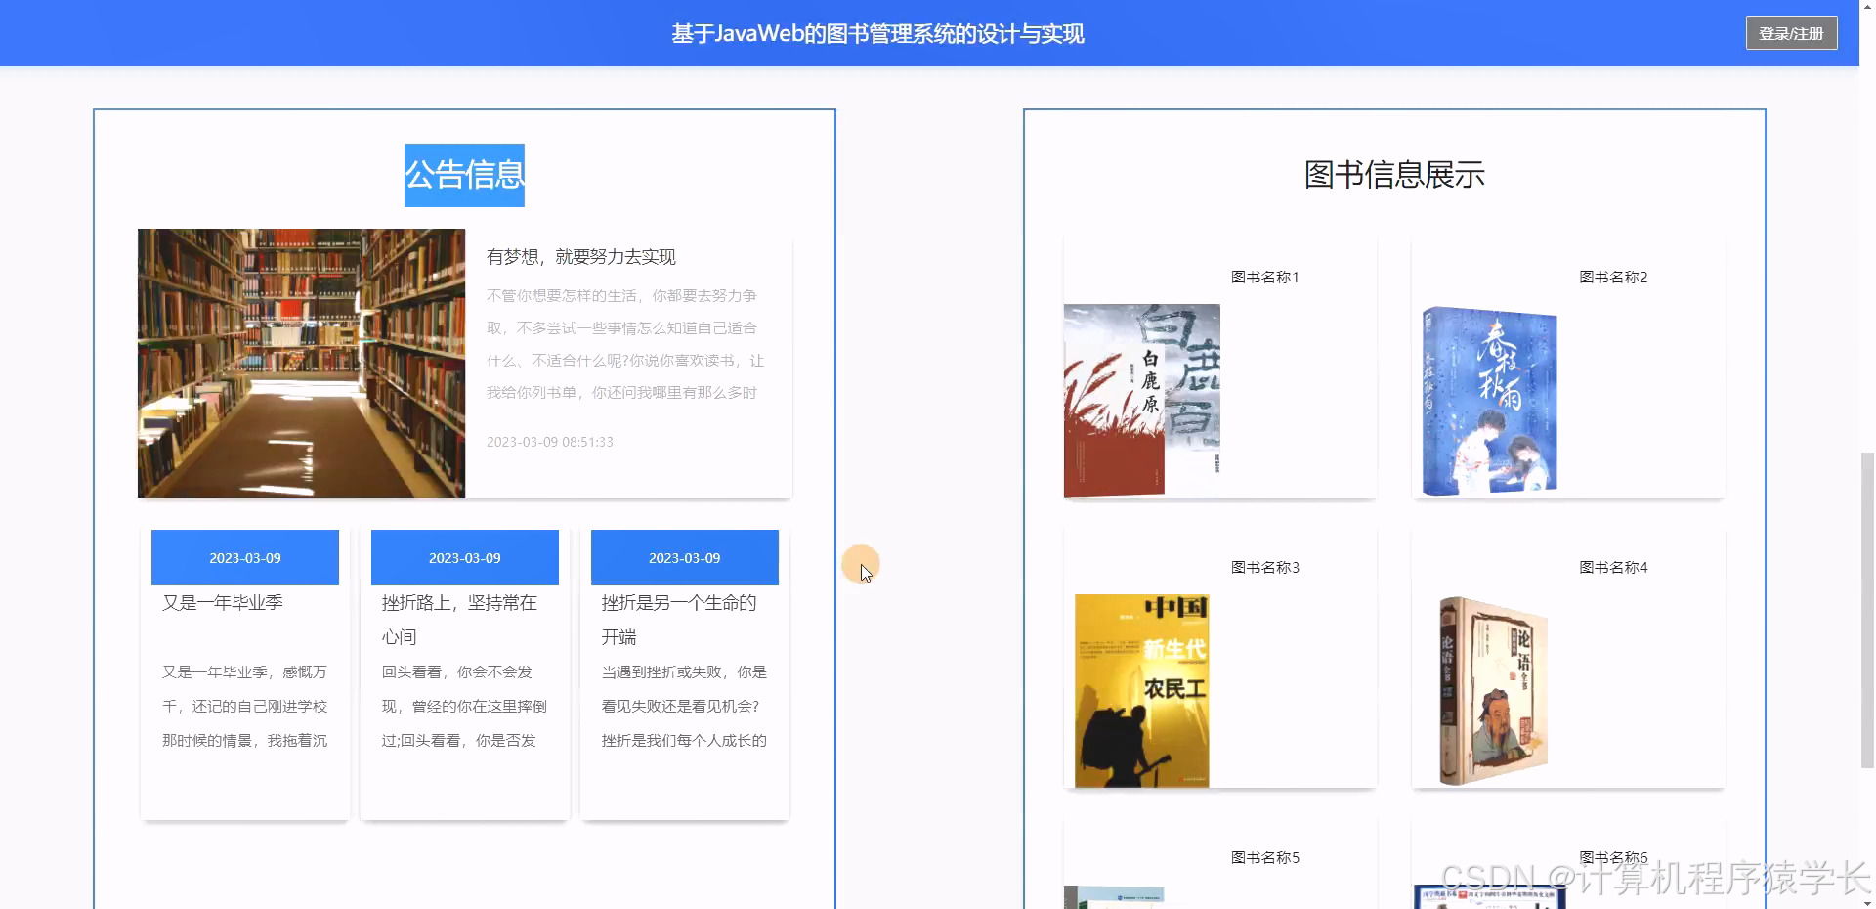The image size is (1876, 909).
Task: Click the library bookshelf announcement image
Action: pyautogui.click(x=301, y=362)
